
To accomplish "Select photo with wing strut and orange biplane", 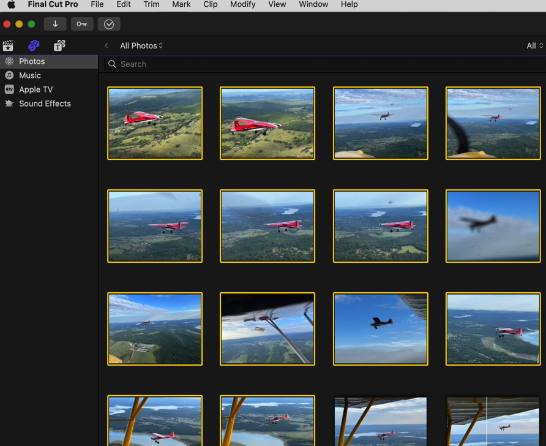I will [x=267, y=329].
